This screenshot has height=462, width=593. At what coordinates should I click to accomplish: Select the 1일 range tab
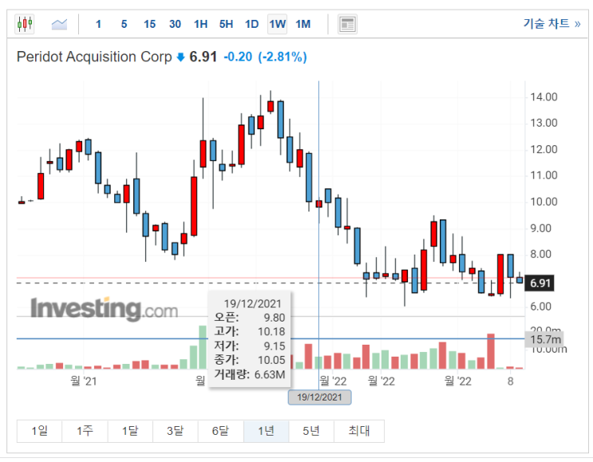(x=39, y=431)
